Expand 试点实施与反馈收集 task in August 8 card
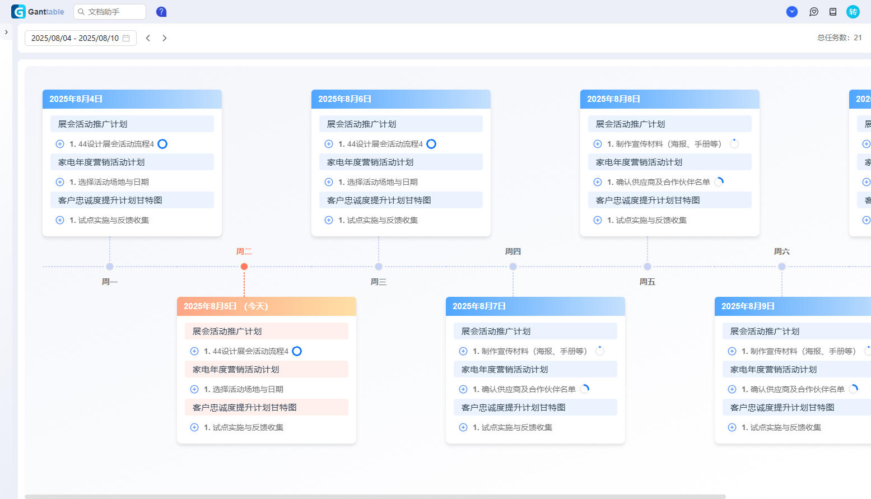The height and width of the screenshot is (499, 871). click(598, 220)
